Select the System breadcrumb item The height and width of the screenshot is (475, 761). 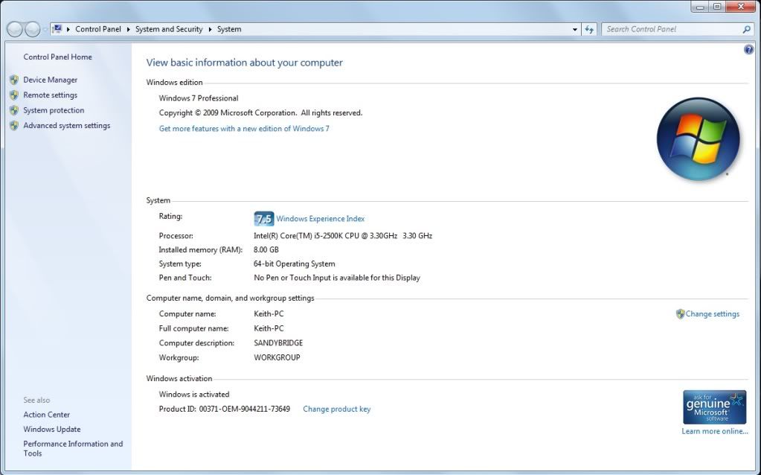tap(229, 29)
